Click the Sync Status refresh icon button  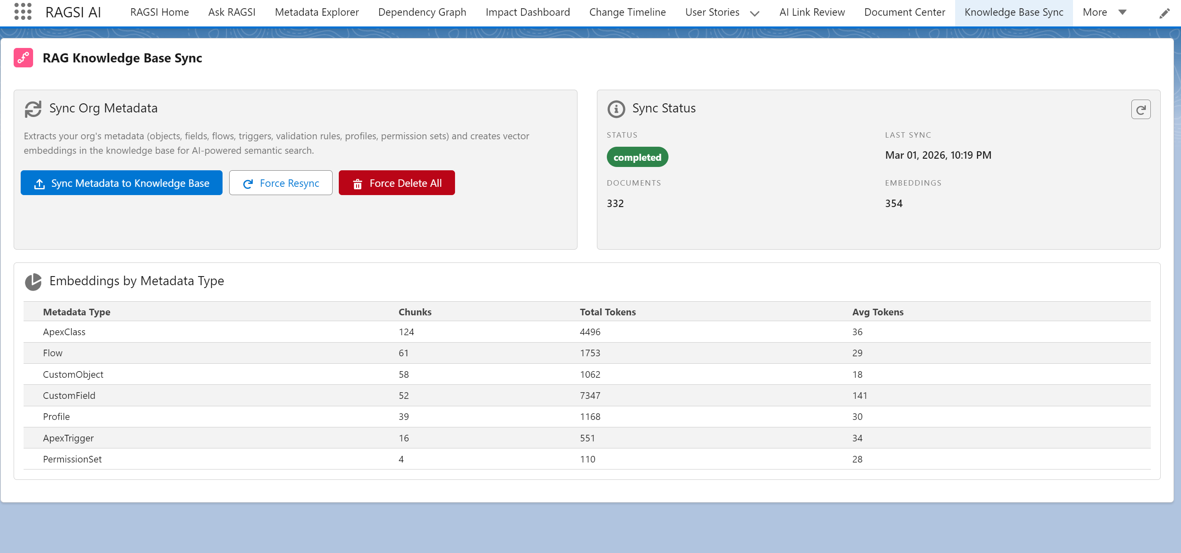pos(1140,110)
